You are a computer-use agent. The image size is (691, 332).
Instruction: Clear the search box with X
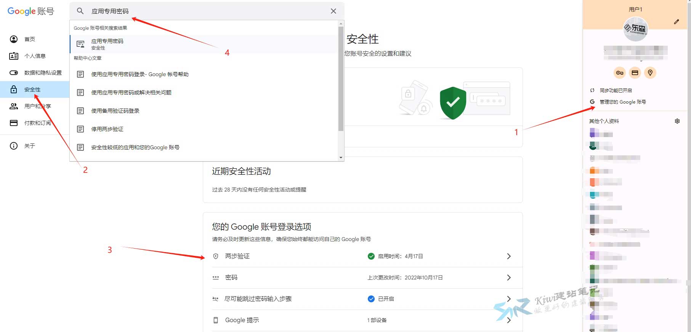coord(333,11)
